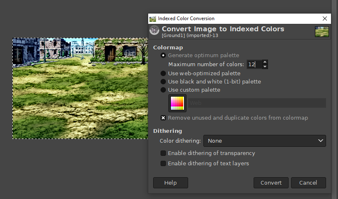Enable dithering of text layers checkbox
Viewport: 338px width, 199px height.
point(163,164)
